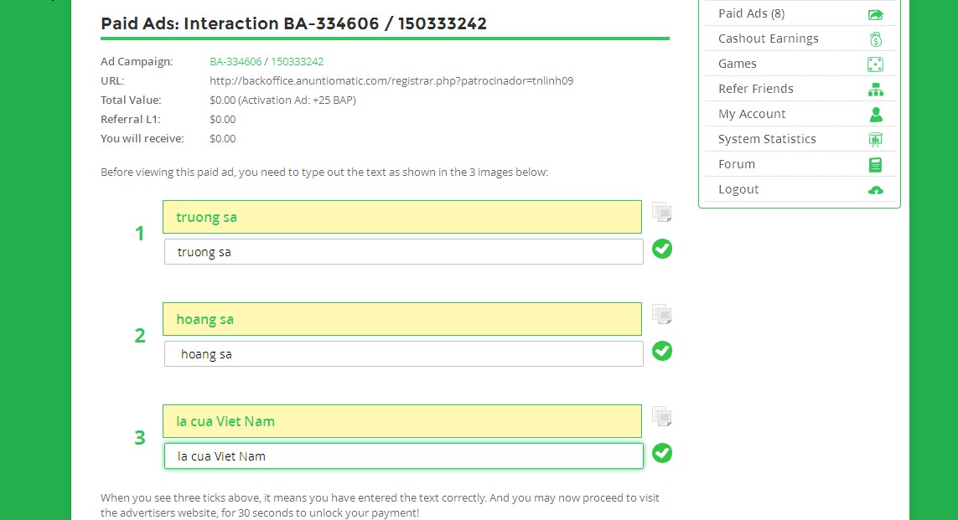Click the Logout cloud icon
Viewport: 958px width, 520px height.
(875, 190)
